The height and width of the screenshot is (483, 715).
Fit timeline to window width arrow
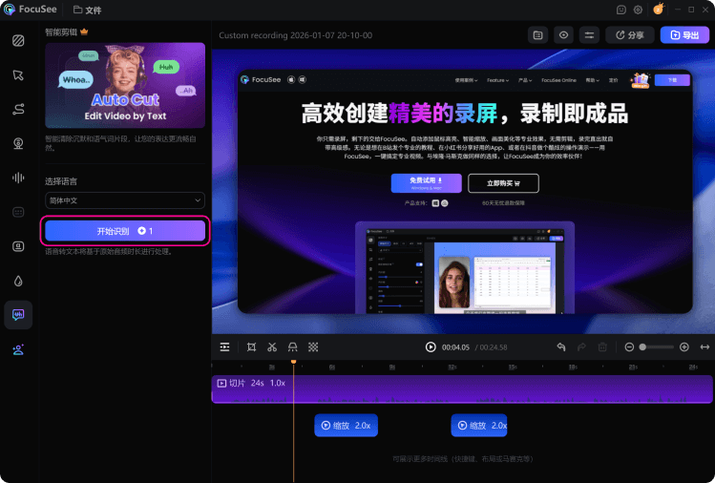tap(704, 347)
